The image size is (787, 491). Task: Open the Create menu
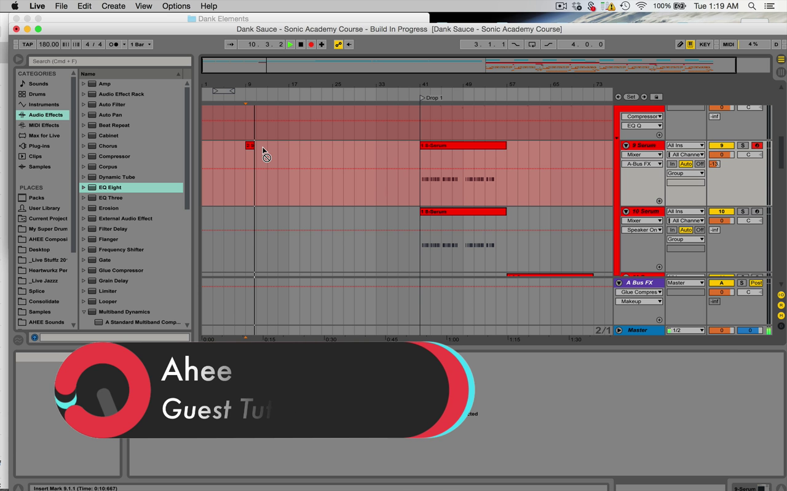113,6
